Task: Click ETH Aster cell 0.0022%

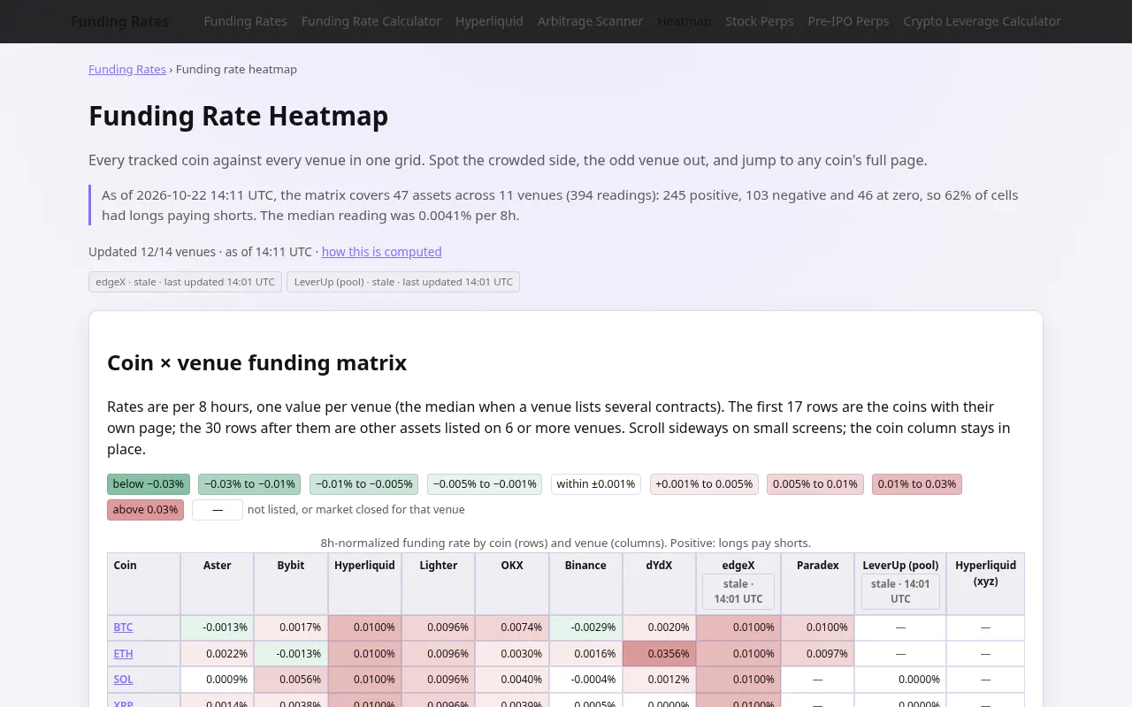Action: [x=217, y=653]
